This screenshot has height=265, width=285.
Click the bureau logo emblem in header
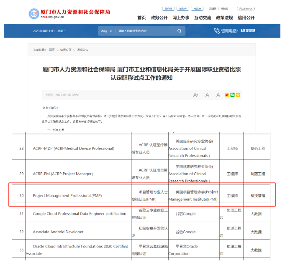(x=35, y=14)
